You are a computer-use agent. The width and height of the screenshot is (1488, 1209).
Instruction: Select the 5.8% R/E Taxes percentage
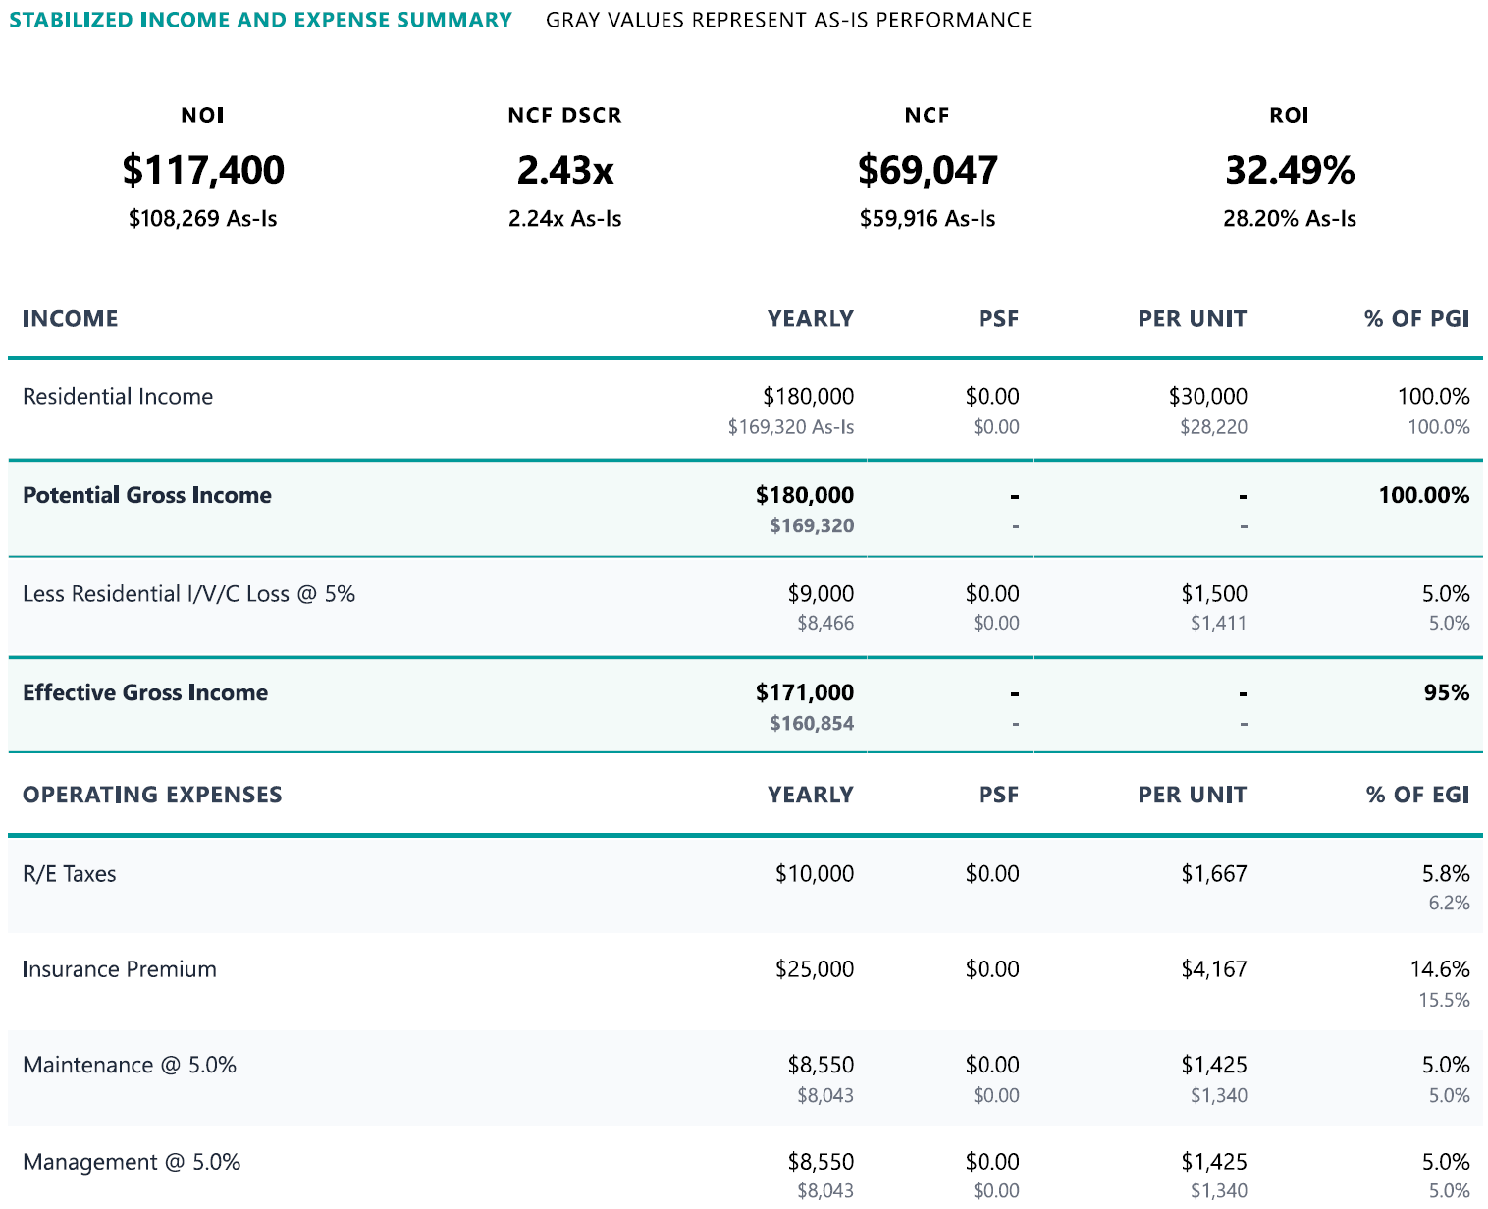coord(1446,873)
